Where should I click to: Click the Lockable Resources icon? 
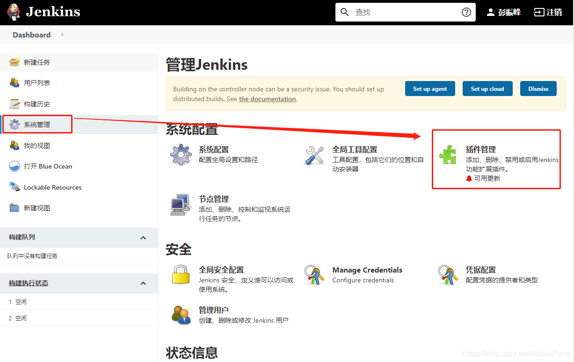pyautogui.click(x=15, y=187)
